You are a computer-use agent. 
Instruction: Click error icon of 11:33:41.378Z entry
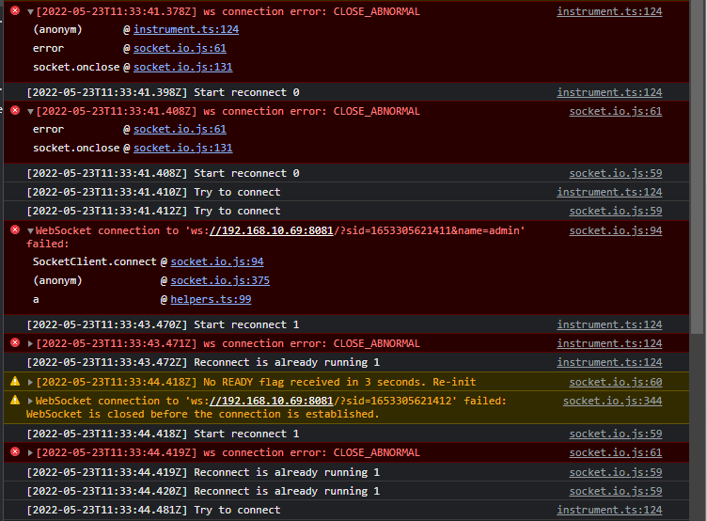(x=15, y=11)
